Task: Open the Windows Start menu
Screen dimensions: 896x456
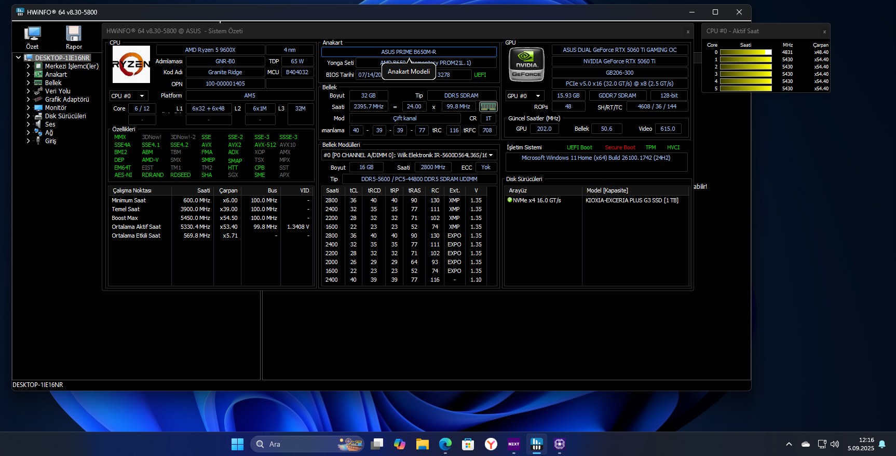Action: click(x=237, y=444)
